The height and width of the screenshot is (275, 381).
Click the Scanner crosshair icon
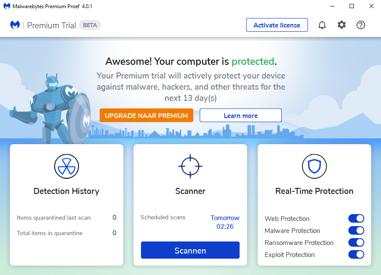(190, 166)
